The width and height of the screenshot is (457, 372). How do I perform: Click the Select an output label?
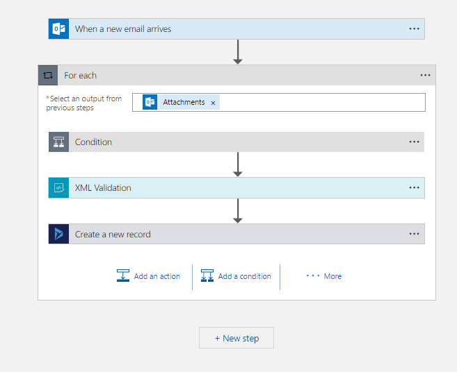(x=84, y=103)
